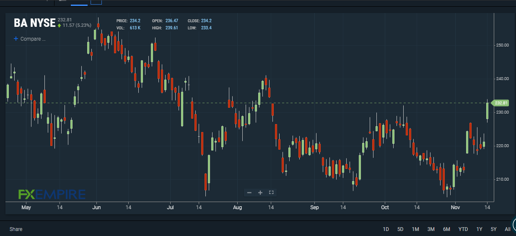This screenshot has width=516, height=236.
Task: Click the 11.57 (5.23%) change value
Action: pos(77,25)
